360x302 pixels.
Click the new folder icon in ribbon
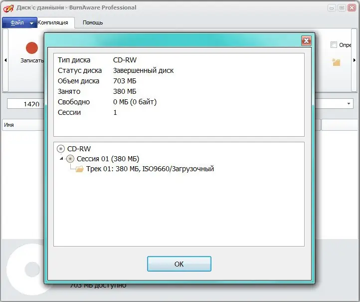[336, 62]
